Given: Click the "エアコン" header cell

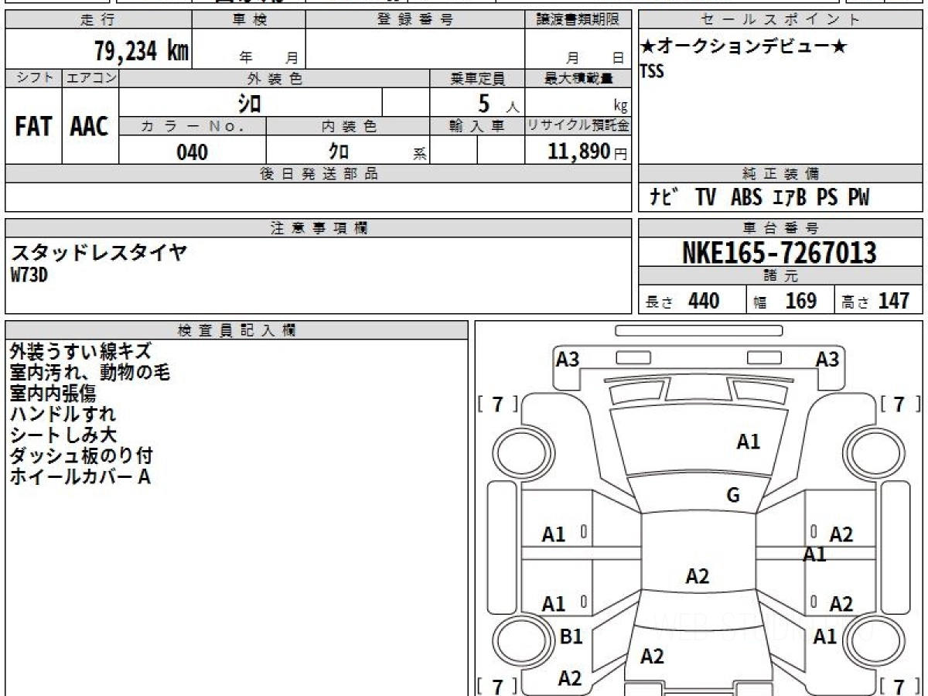Looking at the screenshot, I should click(x=90, y=78).
